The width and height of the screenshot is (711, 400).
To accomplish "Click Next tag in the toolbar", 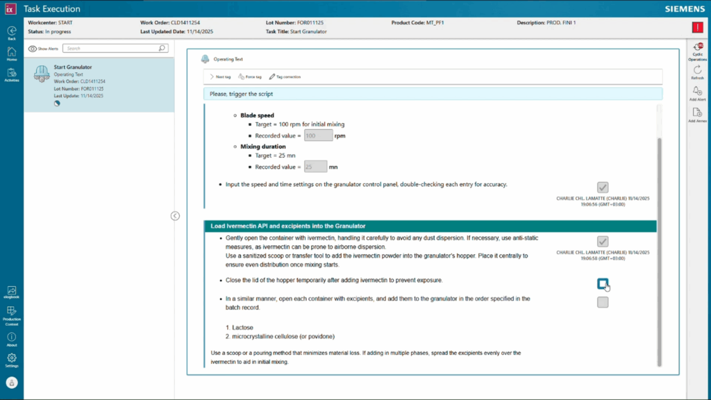I will [x=221, y=76].
